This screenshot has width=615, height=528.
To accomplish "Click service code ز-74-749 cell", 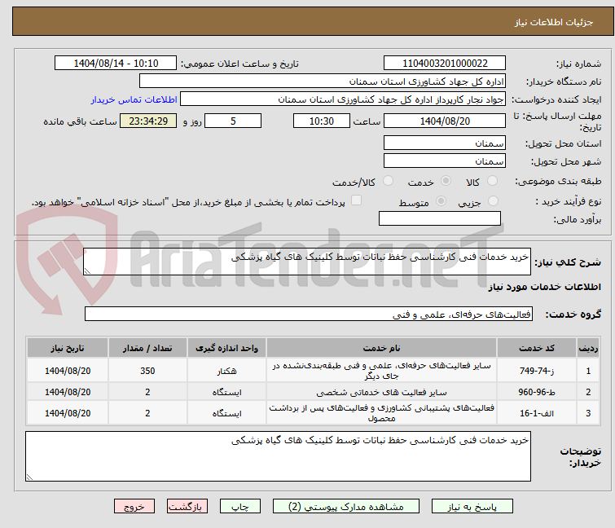I will coord(537,371).
